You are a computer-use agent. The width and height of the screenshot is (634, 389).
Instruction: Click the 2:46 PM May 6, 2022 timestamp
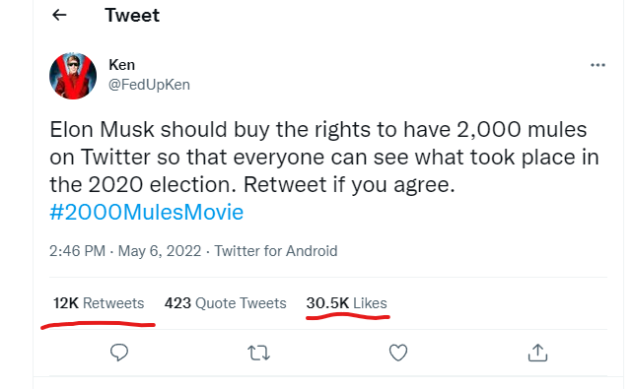pyautogui.click(x=125, y=251)
